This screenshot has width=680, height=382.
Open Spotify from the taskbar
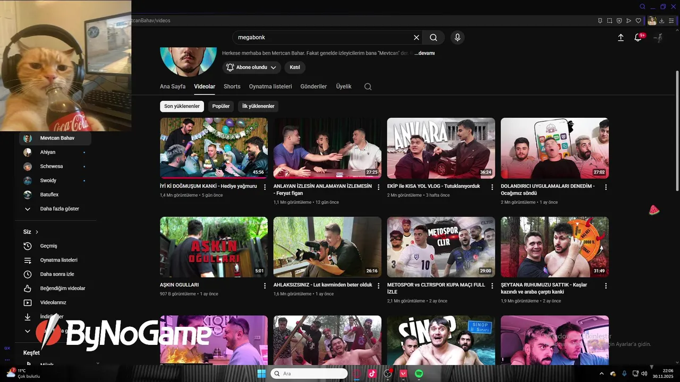419,374
